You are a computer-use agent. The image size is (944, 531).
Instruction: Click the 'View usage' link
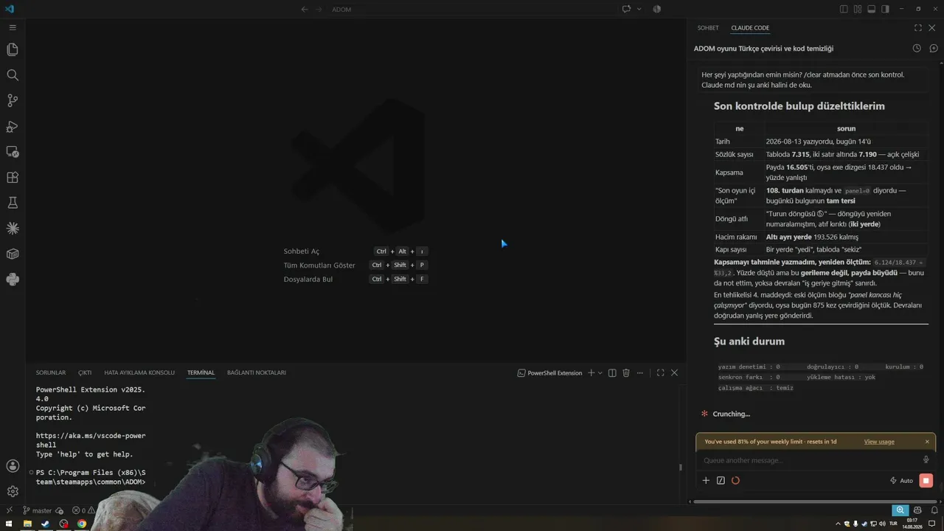coord(879,442)
